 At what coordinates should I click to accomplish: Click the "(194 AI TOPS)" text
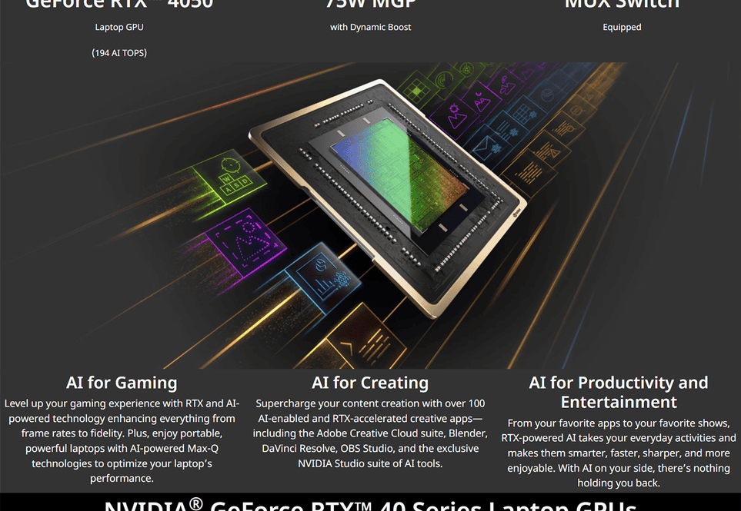coord(119,53)
